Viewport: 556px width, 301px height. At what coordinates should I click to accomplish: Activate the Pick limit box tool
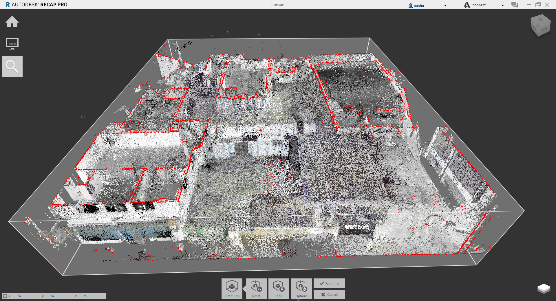coord(279,289)
